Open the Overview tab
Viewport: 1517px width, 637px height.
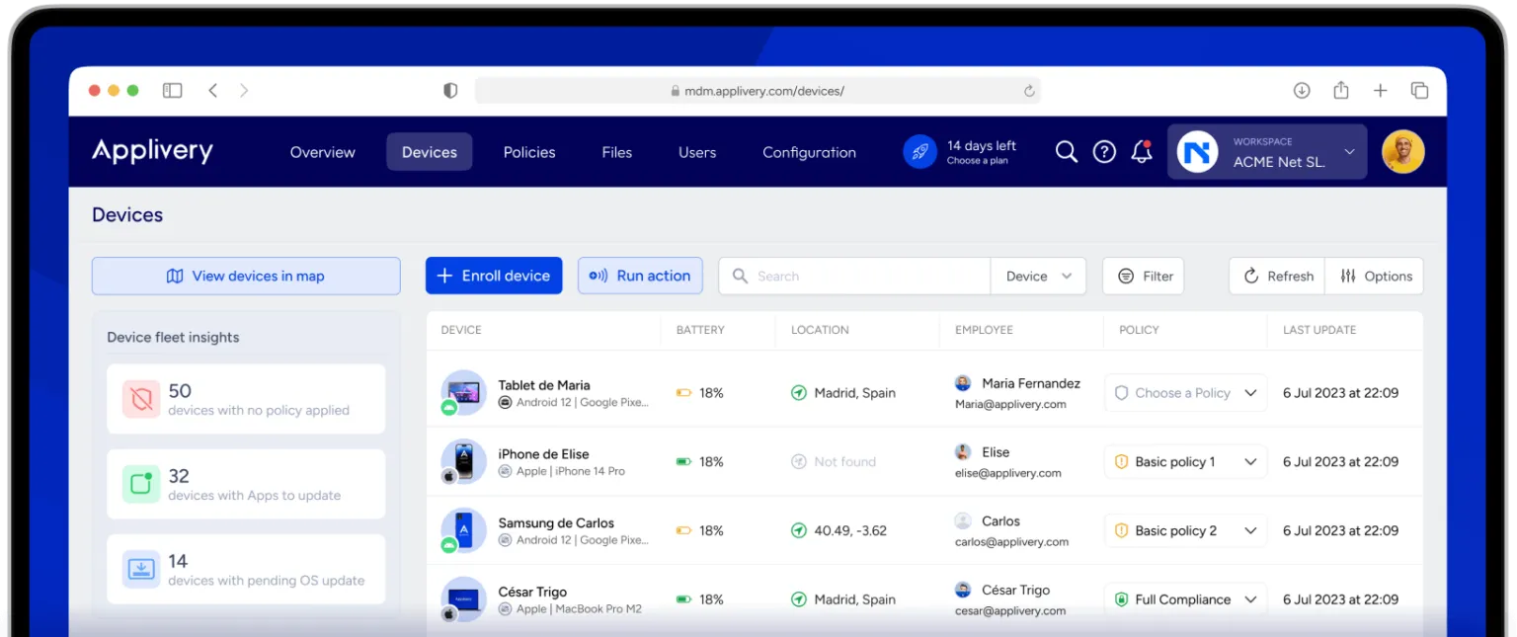click(x=322, y=152)
